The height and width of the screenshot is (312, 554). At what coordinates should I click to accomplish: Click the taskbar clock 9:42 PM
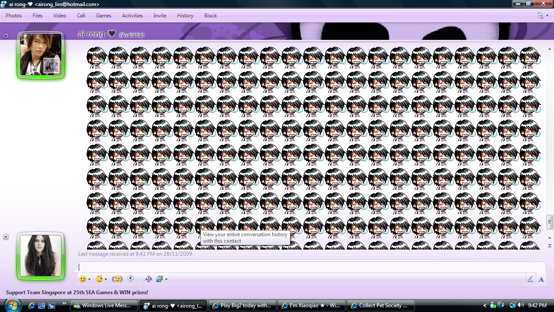537,305
